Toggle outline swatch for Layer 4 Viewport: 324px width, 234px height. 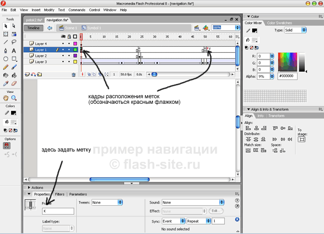point(75,44)
